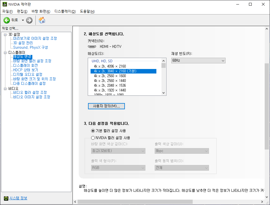Open the 출력 동적 범위 전체 dropdown
The width and height of the screenshot is (270, 205).
pos(182,168)
